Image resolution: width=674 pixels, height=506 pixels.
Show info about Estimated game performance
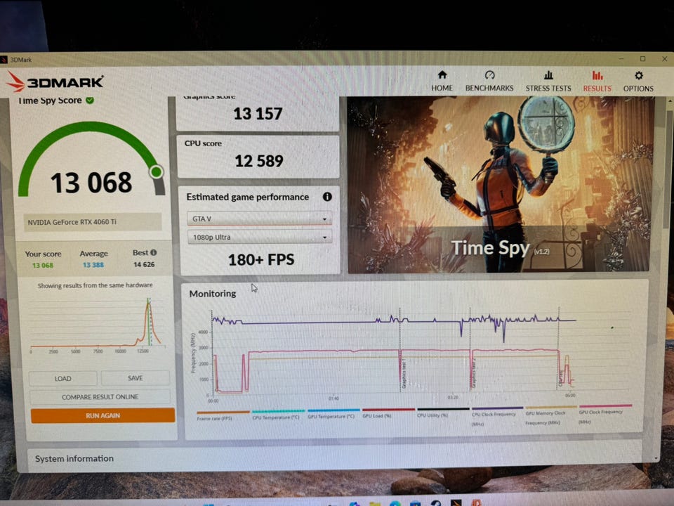(x=327, y=197)
